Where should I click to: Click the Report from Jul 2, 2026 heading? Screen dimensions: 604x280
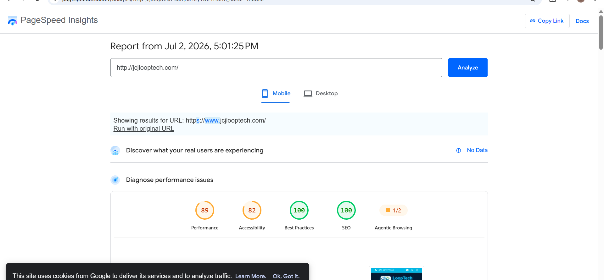click(184, 46)
